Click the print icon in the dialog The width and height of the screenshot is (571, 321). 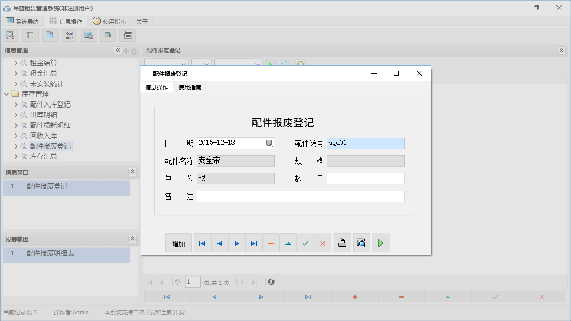[342, 243]
